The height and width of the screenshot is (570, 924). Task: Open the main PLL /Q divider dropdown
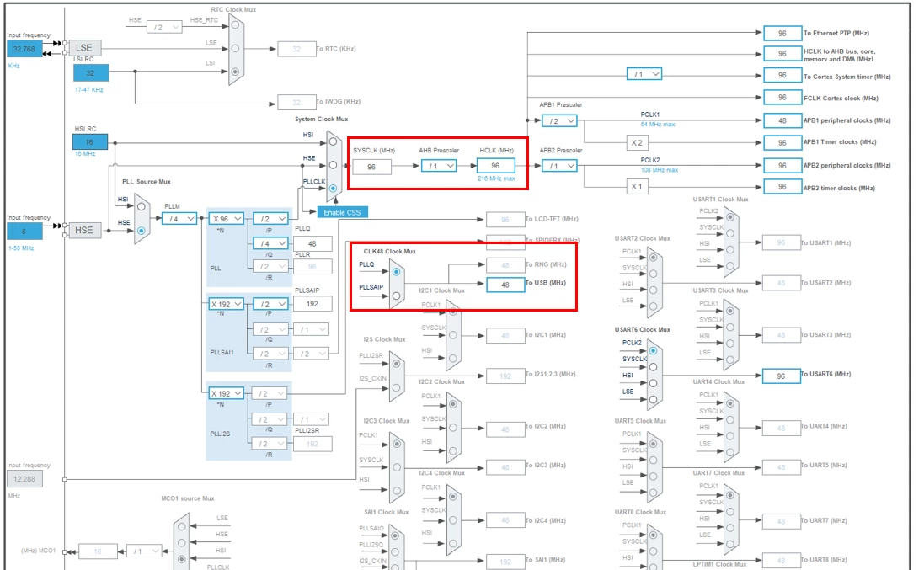270,243
